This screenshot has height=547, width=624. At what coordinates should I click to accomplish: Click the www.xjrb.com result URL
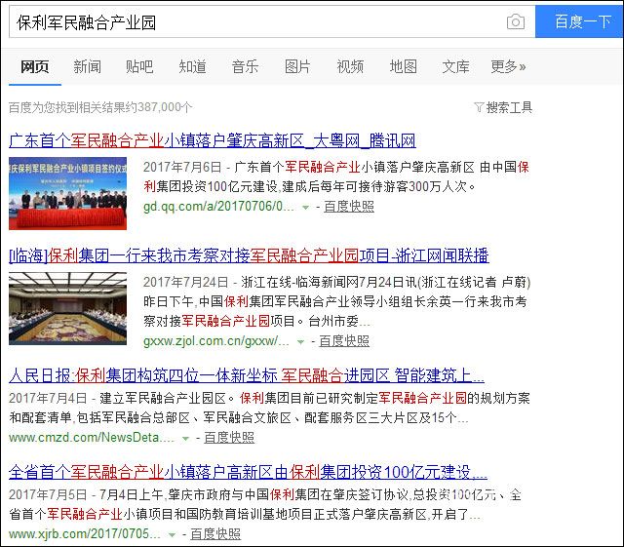click(85, 534)
